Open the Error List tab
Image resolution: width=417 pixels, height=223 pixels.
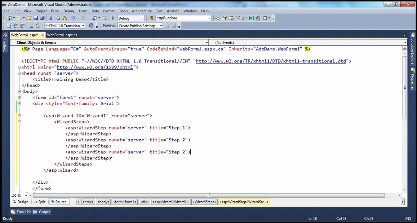coord(21,212)
